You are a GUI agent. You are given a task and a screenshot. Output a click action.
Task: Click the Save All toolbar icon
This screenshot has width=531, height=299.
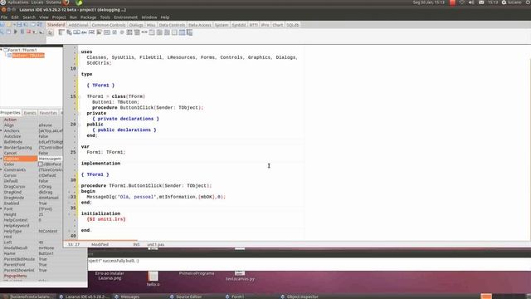[26, 25]
